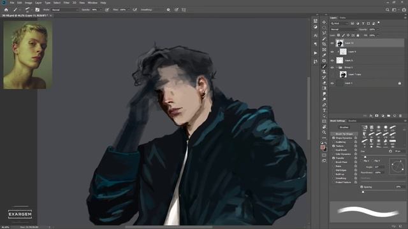The width and height of the screenshot is (408, 229).
Task: Toggle Texture checkbox
Action: click(x=333, y=146)
